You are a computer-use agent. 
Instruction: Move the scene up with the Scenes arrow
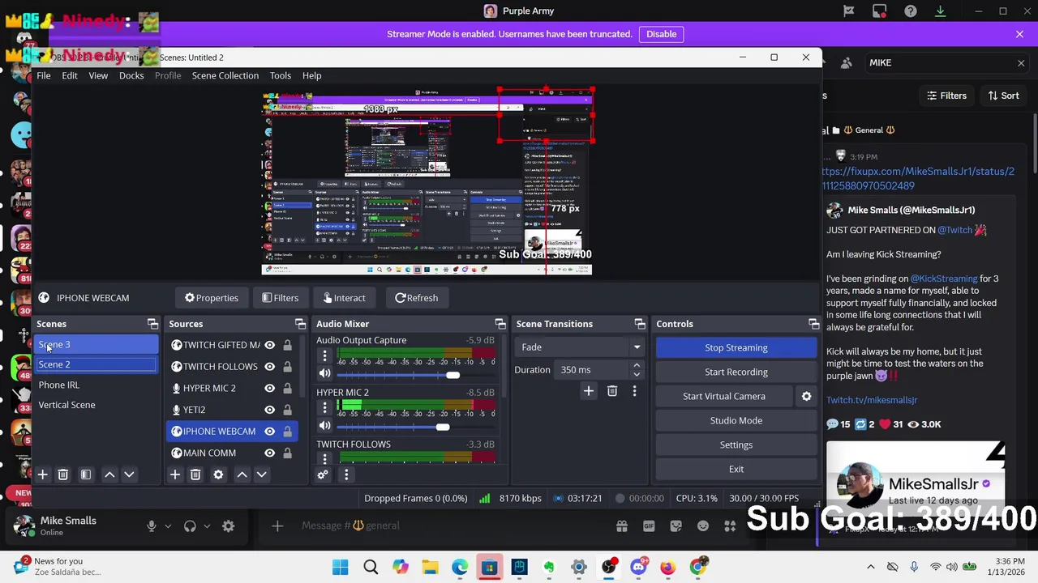click(x=109, y=474)
